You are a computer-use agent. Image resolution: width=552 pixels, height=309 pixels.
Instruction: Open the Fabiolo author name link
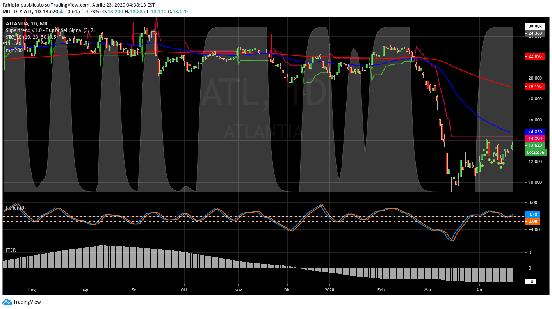coord(12,5)
